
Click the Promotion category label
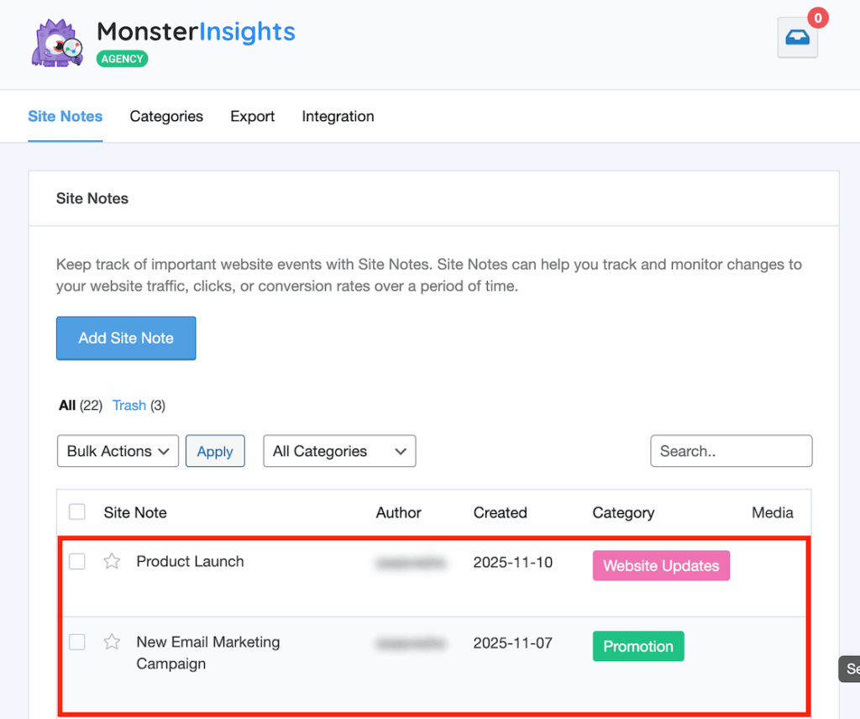(x=638, y=646)
